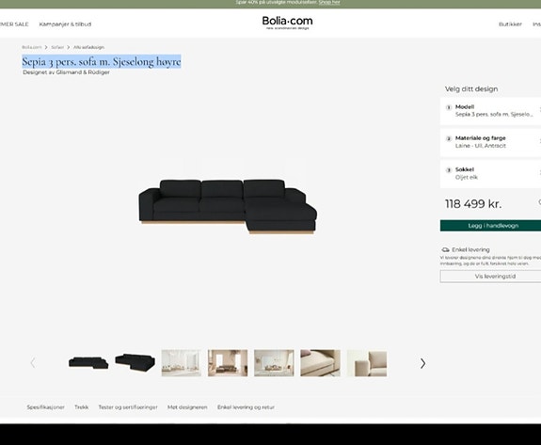Expand the Sokkel option
This screenshot has width=541, height=445.
point(490,173)
